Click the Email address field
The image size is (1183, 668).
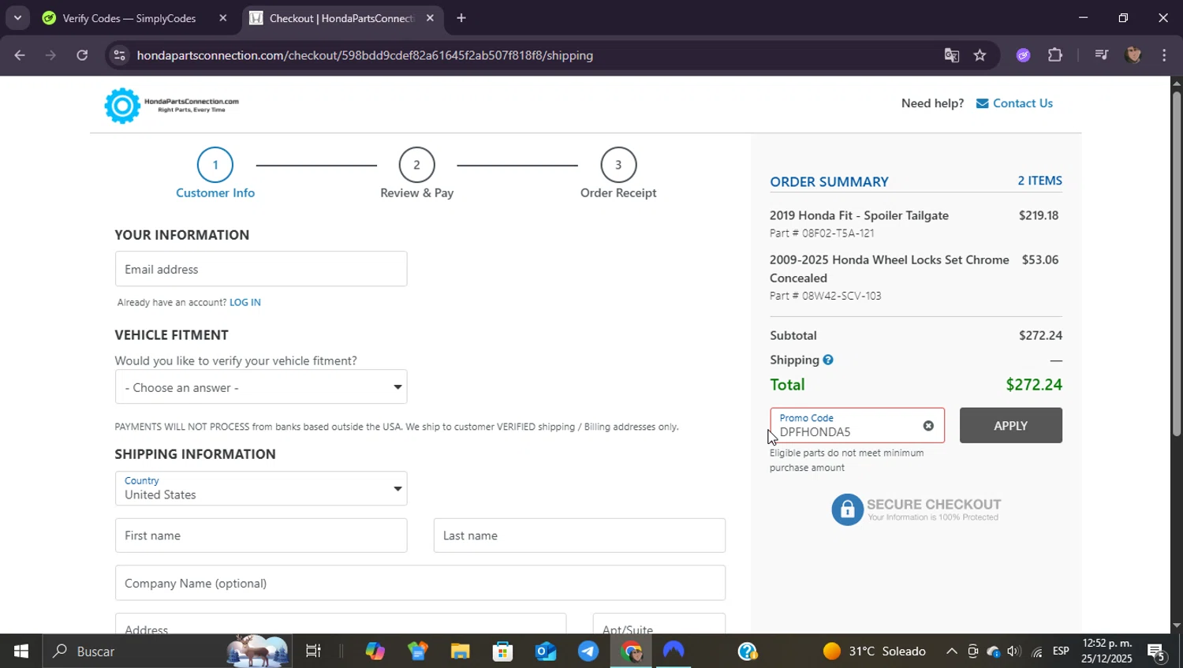pyautogui.click(x=261, y=269)
